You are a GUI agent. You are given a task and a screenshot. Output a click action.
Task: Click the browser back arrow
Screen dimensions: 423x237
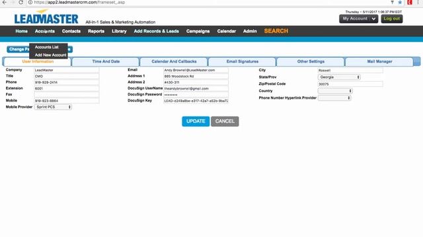pyautogui.click(x=5, y=3)
